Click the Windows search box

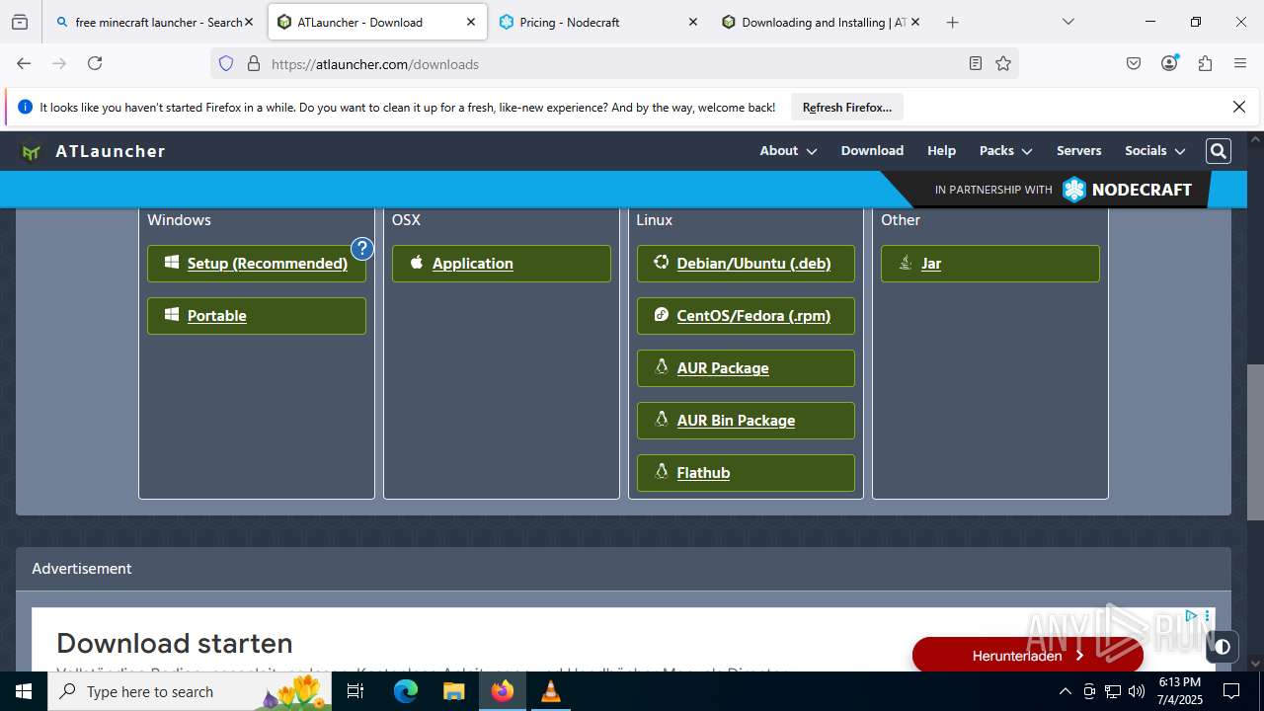click(191, 691)
